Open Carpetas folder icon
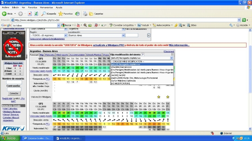 point(91,14)
